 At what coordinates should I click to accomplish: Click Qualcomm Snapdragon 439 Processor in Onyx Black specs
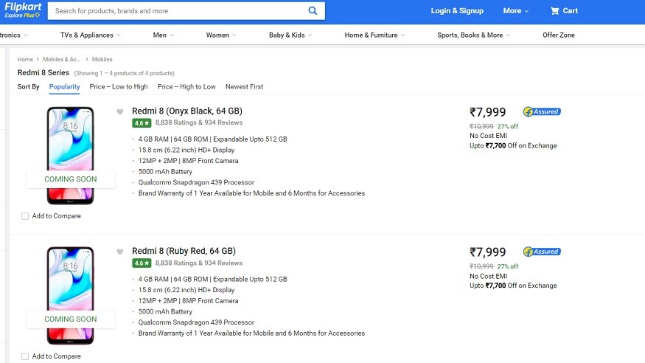[x=196, y=182]
